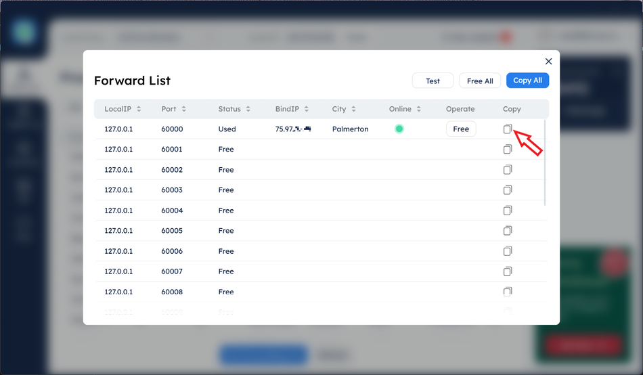This screenshot has height=375, width=643.
Task: Sort the list by Status column
Action: click(248, 109)
